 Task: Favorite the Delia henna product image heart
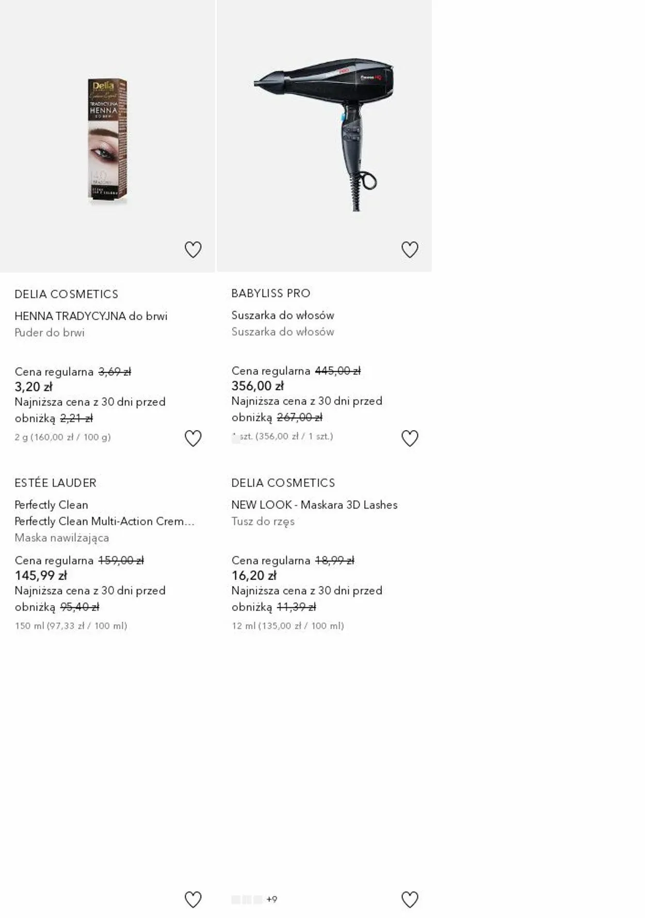(x=193, y=250)
